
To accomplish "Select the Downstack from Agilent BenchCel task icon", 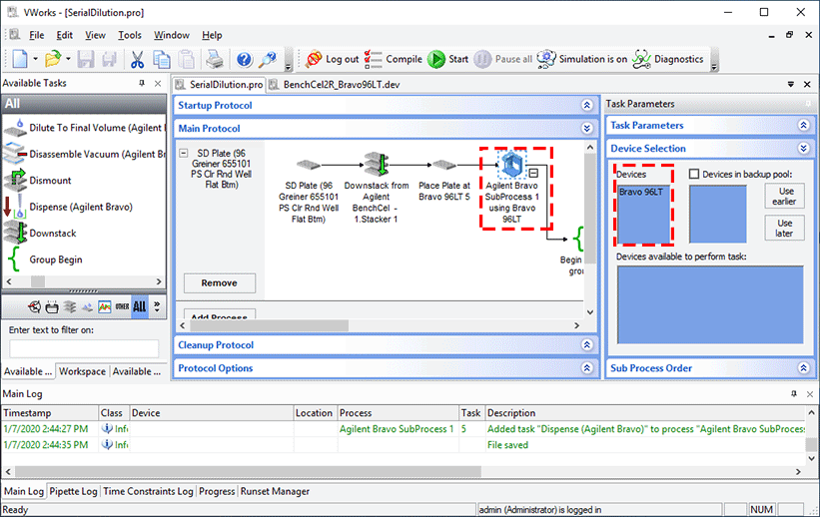I will click(x=377, y=164).
